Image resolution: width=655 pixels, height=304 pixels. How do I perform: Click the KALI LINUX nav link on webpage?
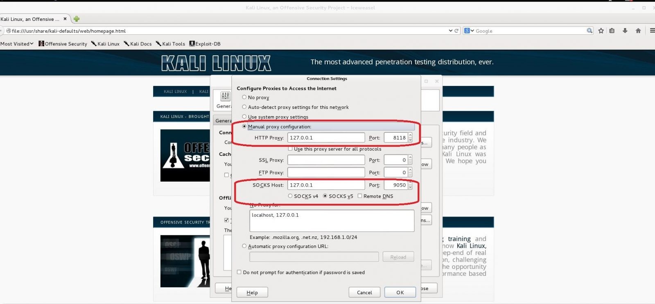click(x=175, y=92)
